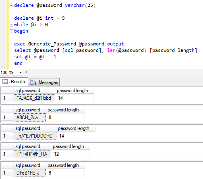
Task: Collapse the declare @password code block
Action: tap(12, 6)
